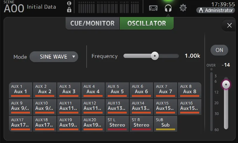Close the oscillator panel with X
This screenshot has height=143, width=238.
coord(229,25)
